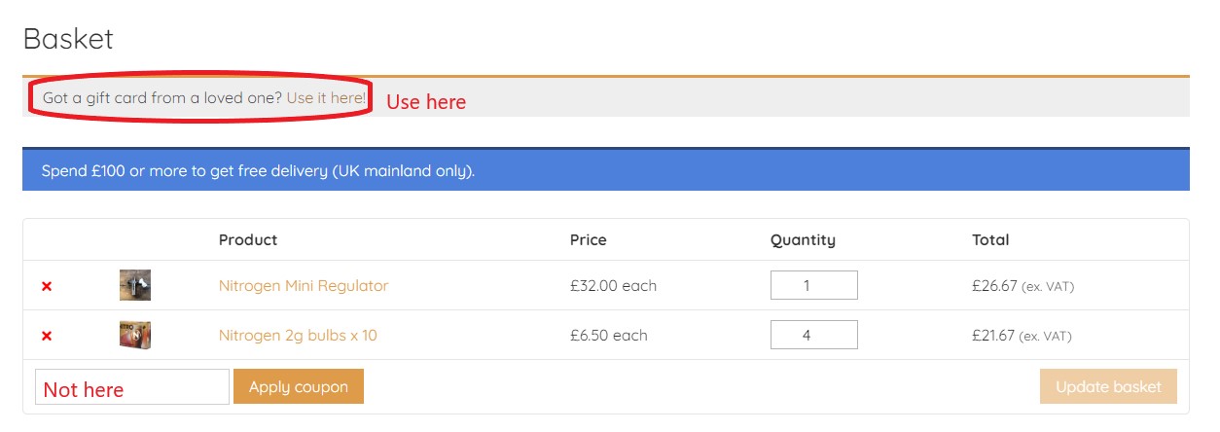Click the Basket page heading
This screenshot has height=432, width=1220.
pyautogui.click(x=68, y=39)
